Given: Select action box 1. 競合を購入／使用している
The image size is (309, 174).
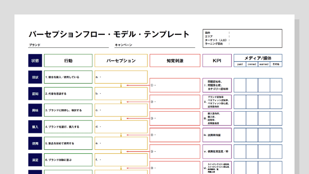Looking at the screenshot, I should coord(68,77).
